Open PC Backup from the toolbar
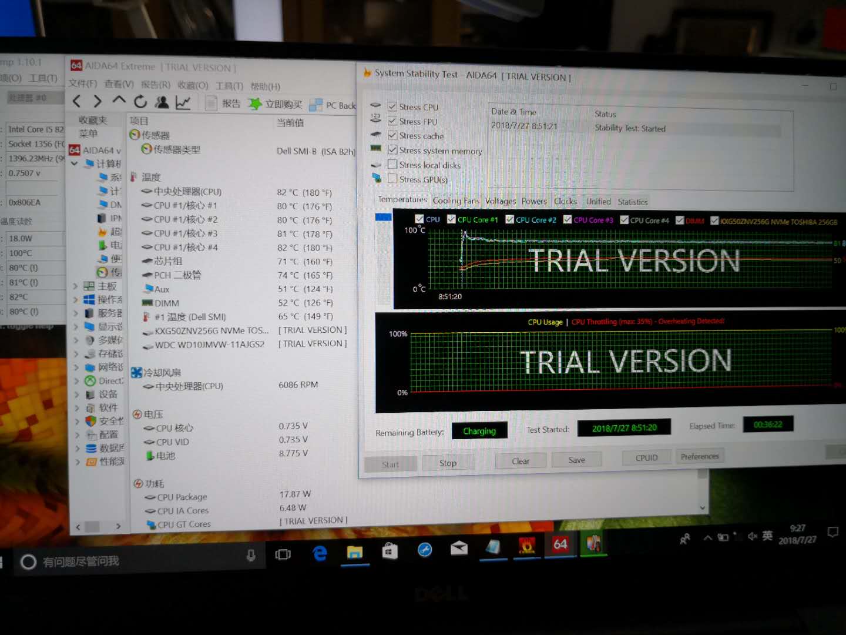 tap(333, 105)
